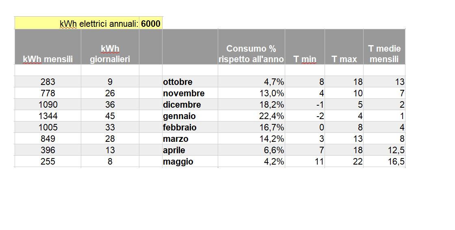The width and height of the screenshot is (455, 230).
Task: Click the monthly kWh value 1344
Action: (48, 116)
